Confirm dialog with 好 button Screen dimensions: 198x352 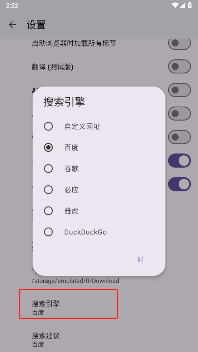tap(141, 259)
